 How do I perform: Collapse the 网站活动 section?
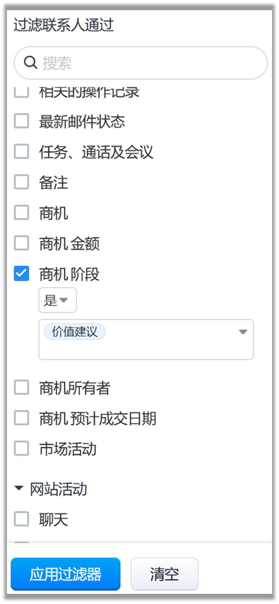(19, 488)
